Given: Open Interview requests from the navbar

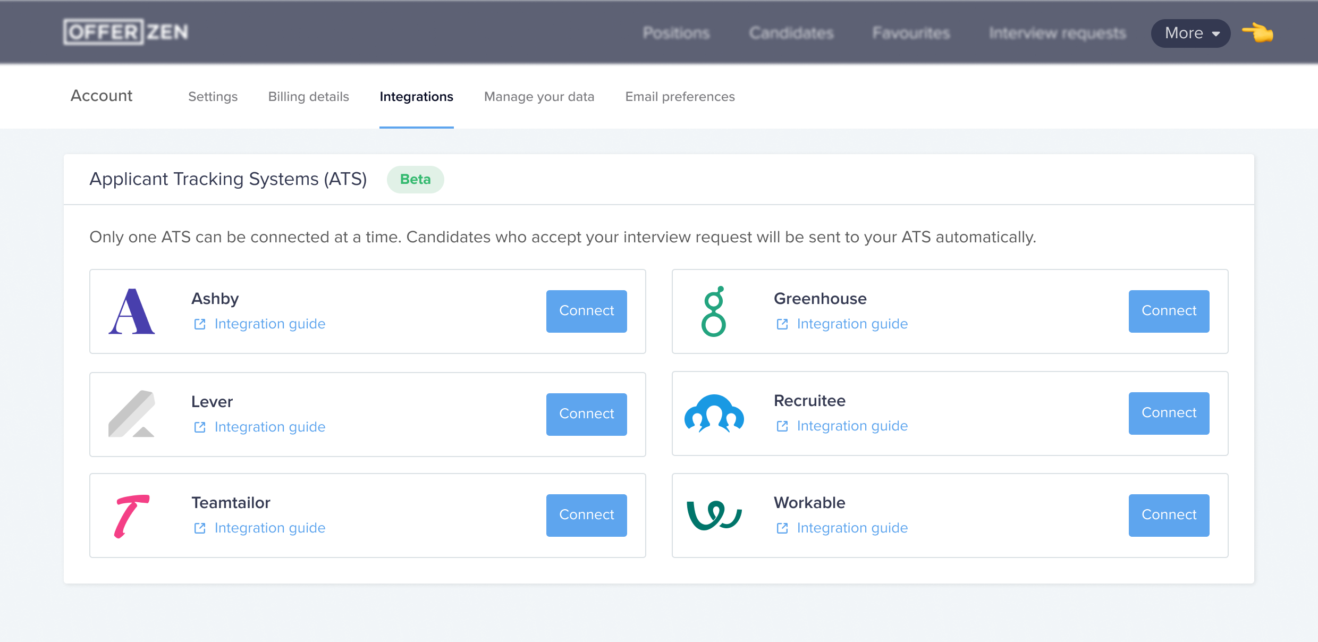Looking at the screenshot, I should pos(1057,33).
